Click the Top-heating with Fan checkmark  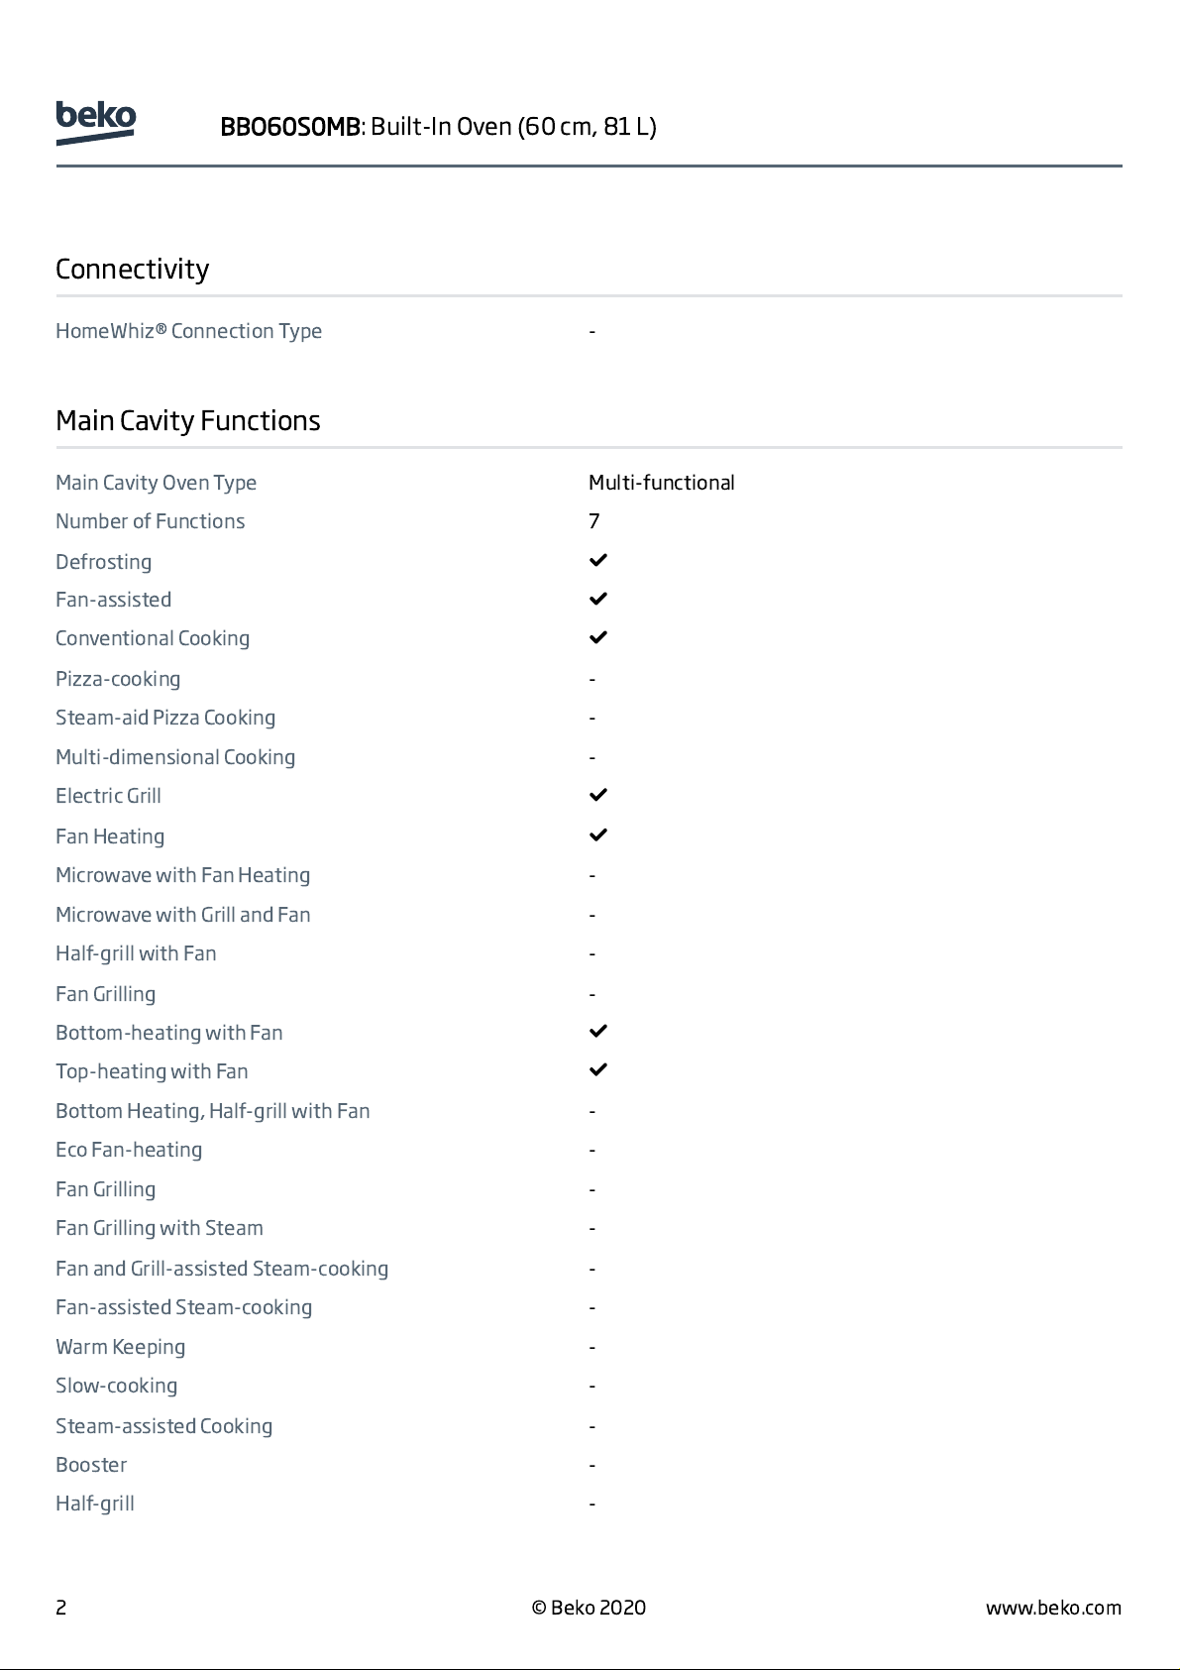point(597,1069)
